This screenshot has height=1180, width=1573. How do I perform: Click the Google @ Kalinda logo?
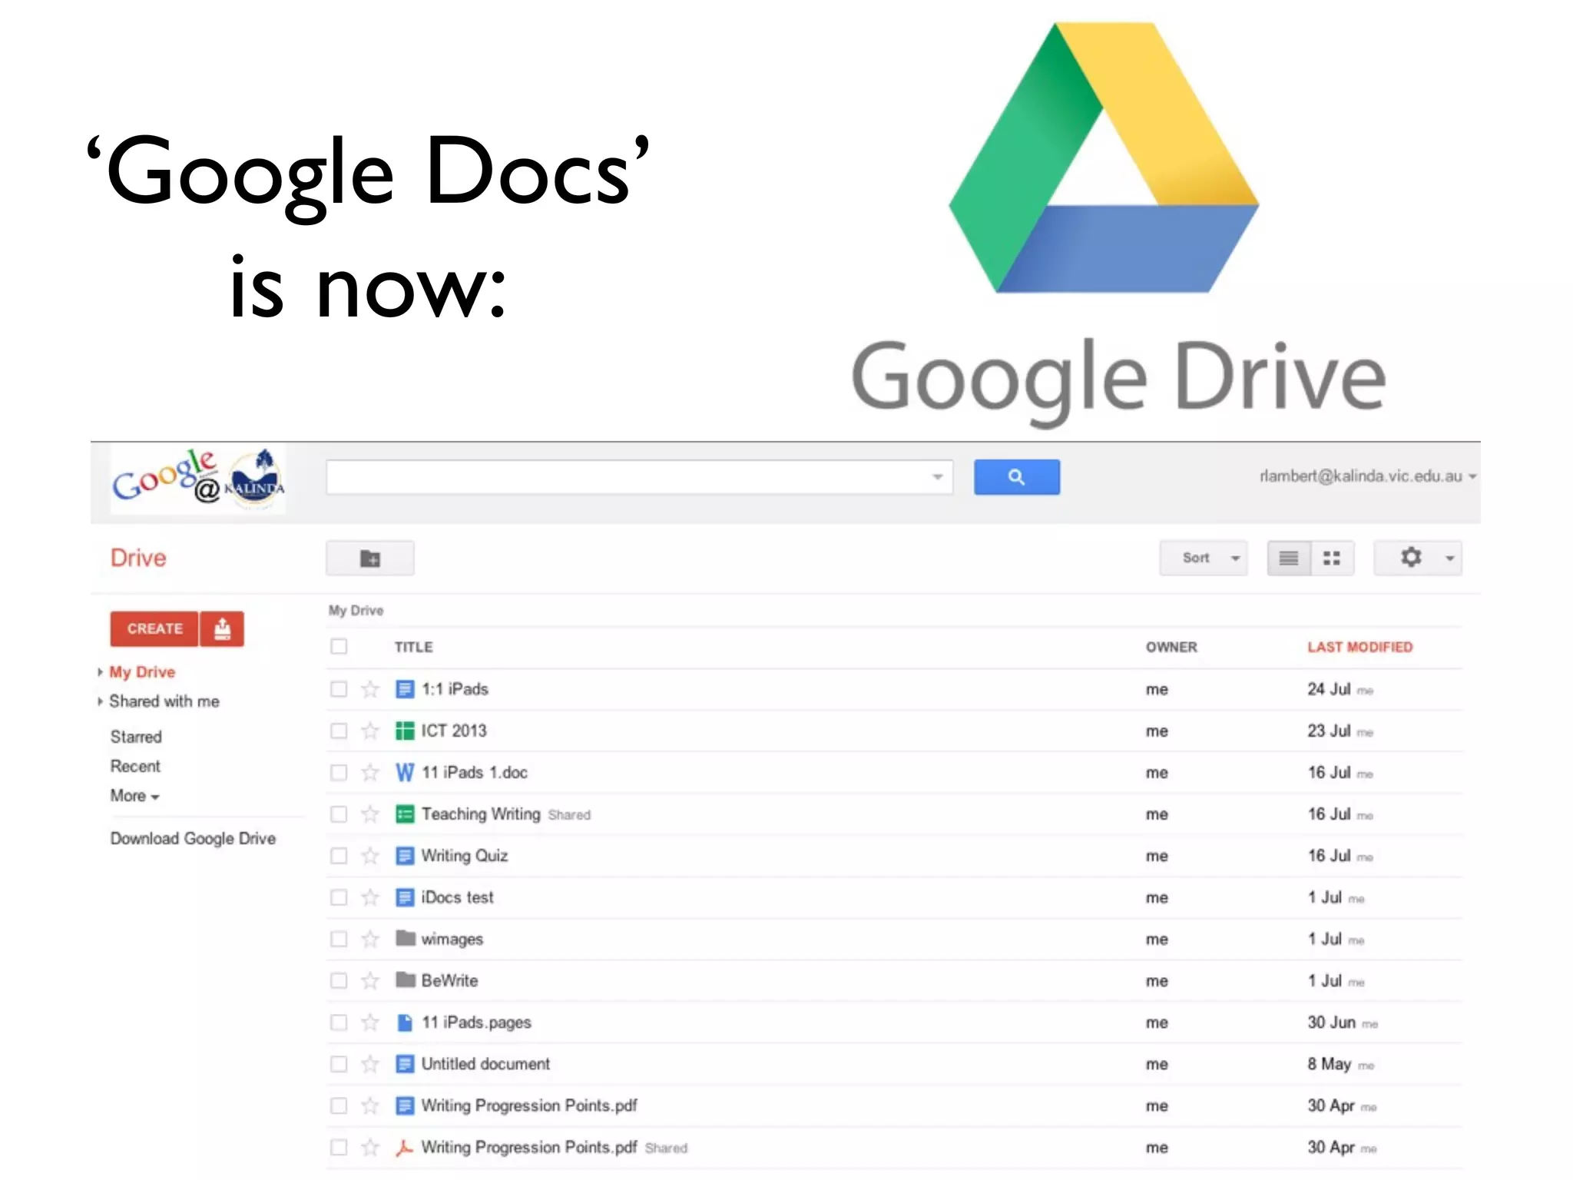(198, 480)
